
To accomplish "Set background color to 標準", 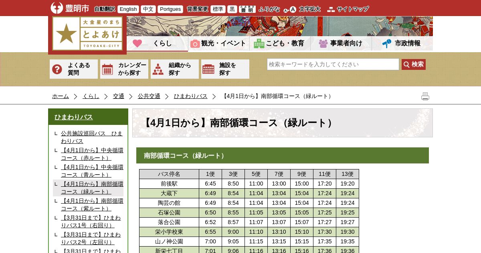I will pos(218,9).
